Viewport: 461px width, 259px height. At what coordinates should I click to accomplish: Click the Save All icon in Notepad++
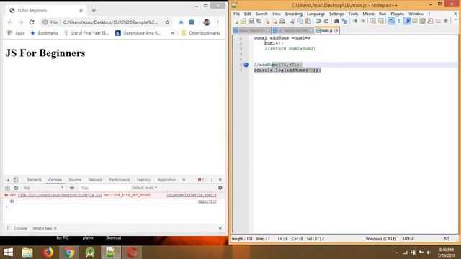point(259,21)
